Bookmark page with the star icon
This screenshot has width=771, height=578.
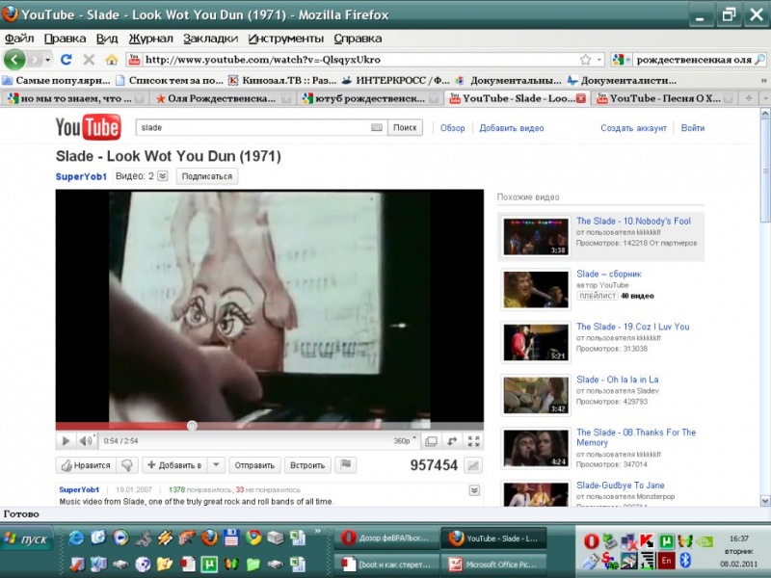click(585, 60)
